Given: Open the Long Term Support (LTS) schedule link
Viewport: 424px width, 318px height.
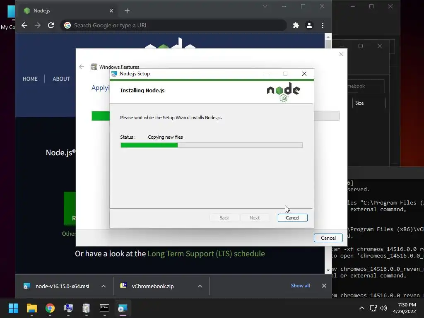Looking at the screenshot, I should pos(206,254).
